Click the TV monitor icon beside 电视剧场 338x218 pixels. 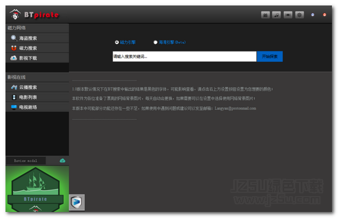pyautogui.click(x=14, y=107)
